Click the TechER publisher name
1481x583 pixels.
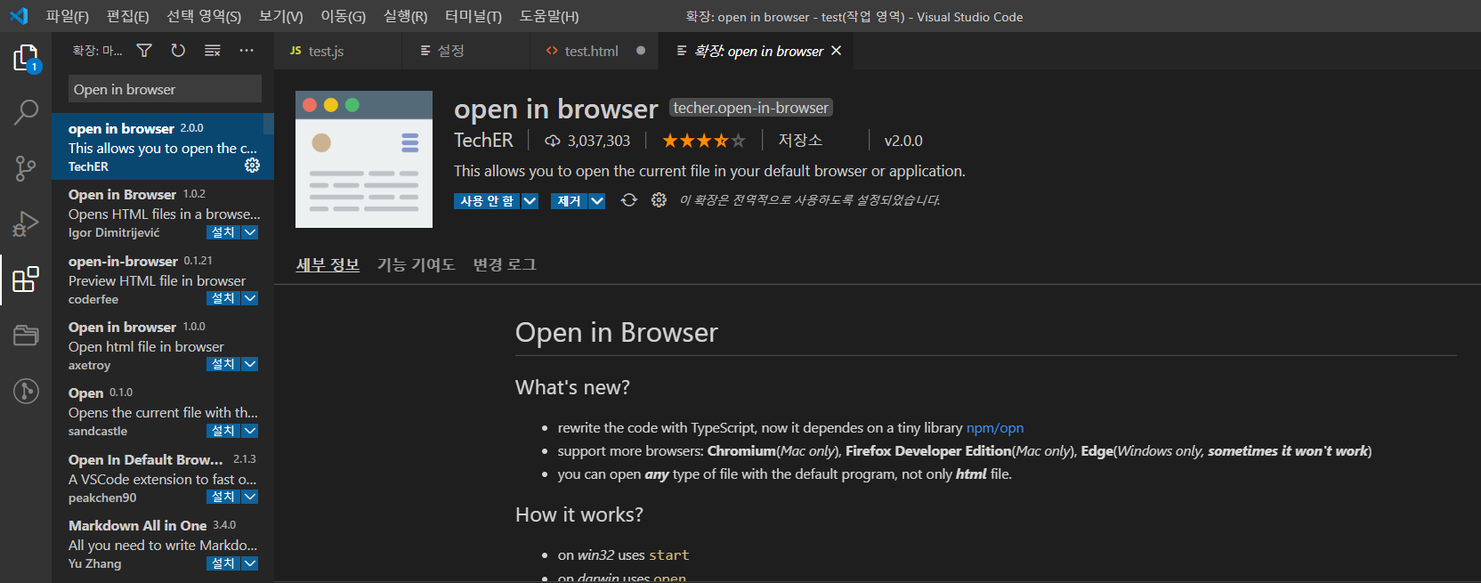(483, 141)
